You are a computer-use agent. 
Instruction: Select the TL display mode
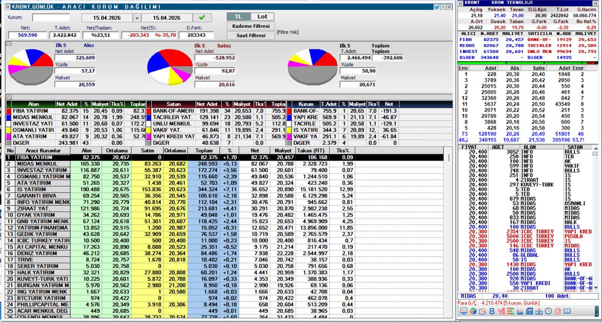[238, 17]
